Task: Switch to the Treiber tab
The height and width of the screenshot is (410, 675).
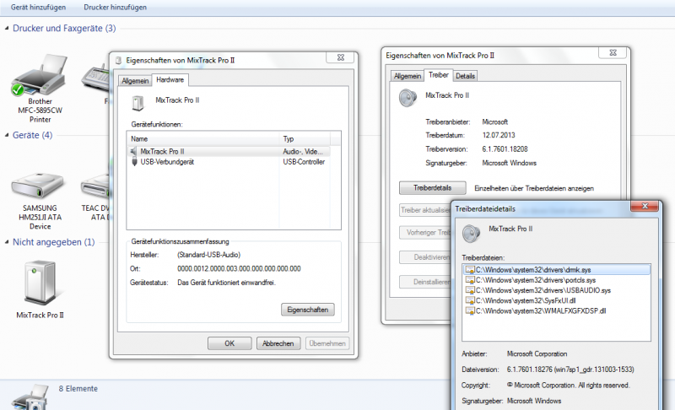Action: click(438, 75)
